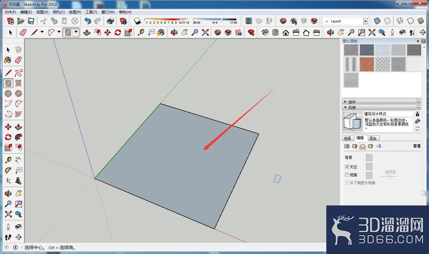Switch to Back view icon

(306, 32)
